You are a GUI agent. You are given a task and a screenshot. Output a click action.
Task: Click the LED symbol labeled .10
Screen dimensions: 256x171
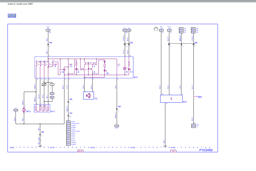(105, 70)
